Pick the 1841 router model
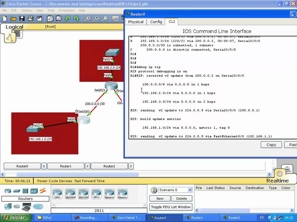297x222 pixels. [58, 194]
